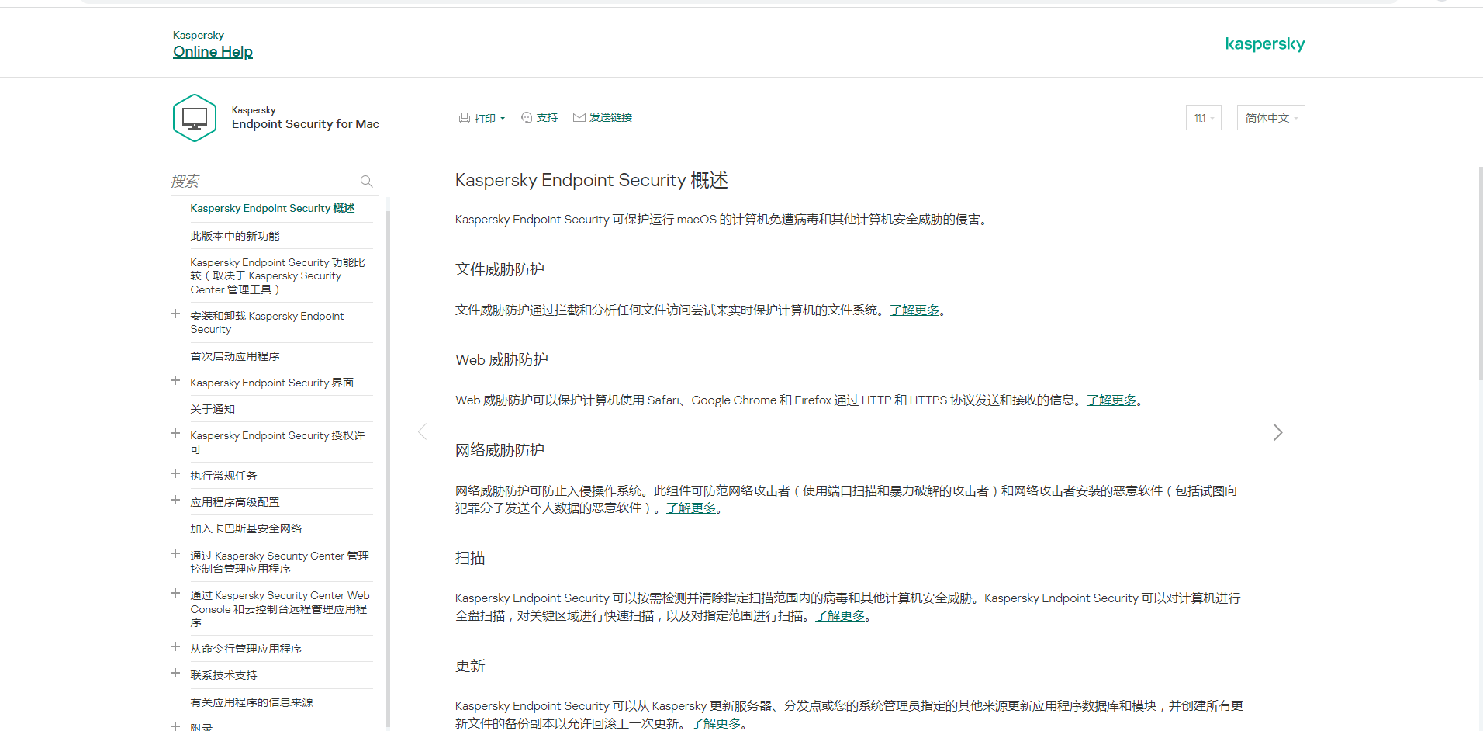Click the envelope icon for 发送链接
Viewport: 1483px width, 731px height.
[x=579, y=117]
